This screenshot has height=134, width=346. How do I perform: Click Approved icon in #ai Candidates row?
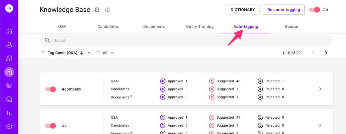tap(163, 125)
